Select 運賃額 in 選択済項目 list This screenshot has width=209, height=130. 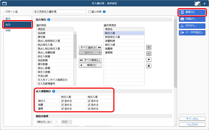tap(124, 53)
